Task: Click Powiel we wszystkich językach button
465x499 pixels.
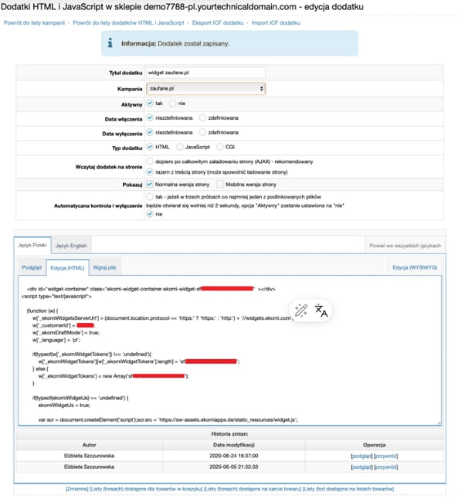Action: point(406,245)
